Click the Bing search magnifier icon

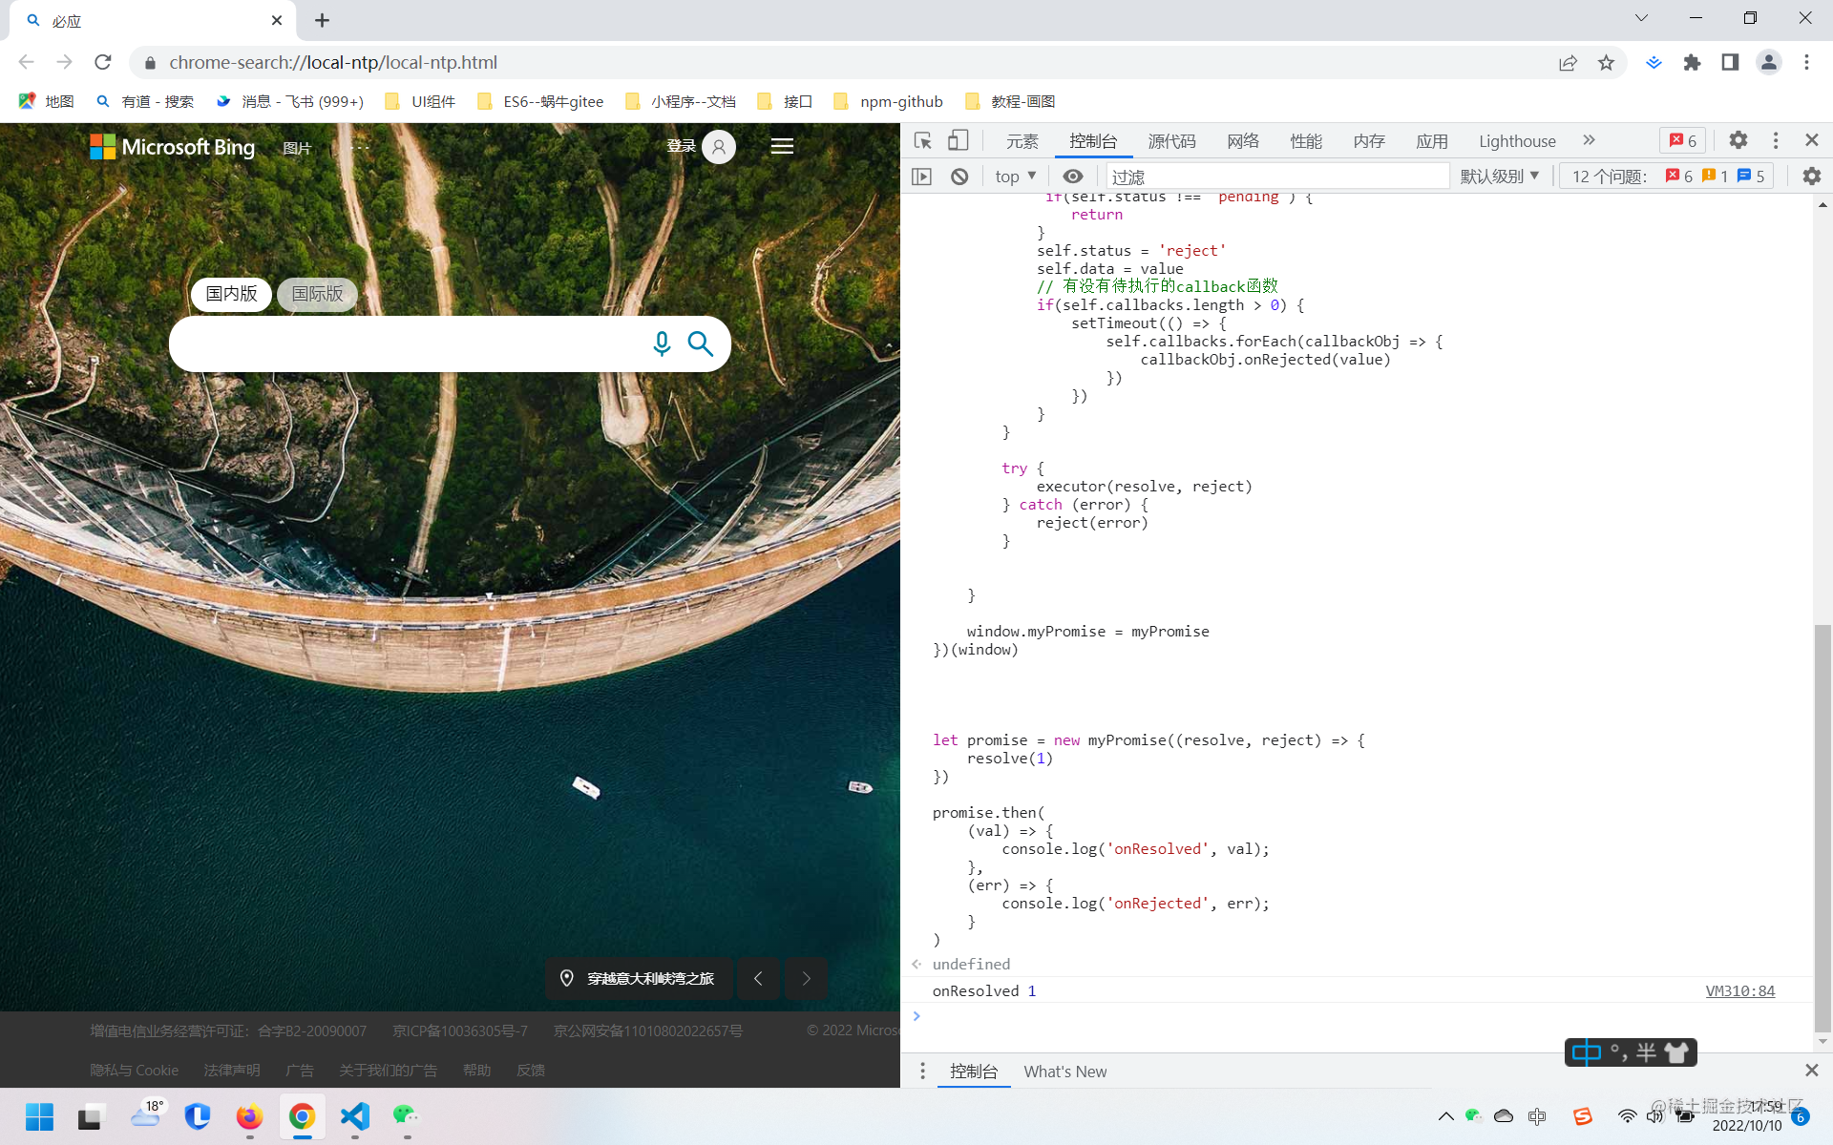pos(701,343)
